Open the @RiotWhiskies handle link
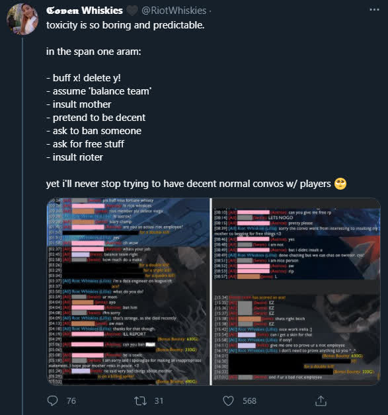Viewport: 388px width, 415px height. [x=174, y=11]
